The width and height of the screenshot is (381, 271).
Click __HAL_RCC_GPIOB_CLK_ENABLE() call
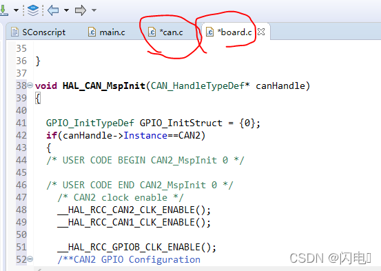click(136, 247)
